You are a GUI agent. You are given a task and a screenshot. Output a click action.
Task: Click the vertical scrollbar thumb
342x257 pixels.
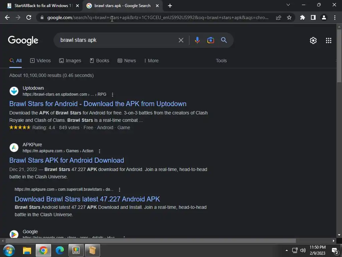pos(339,56)
